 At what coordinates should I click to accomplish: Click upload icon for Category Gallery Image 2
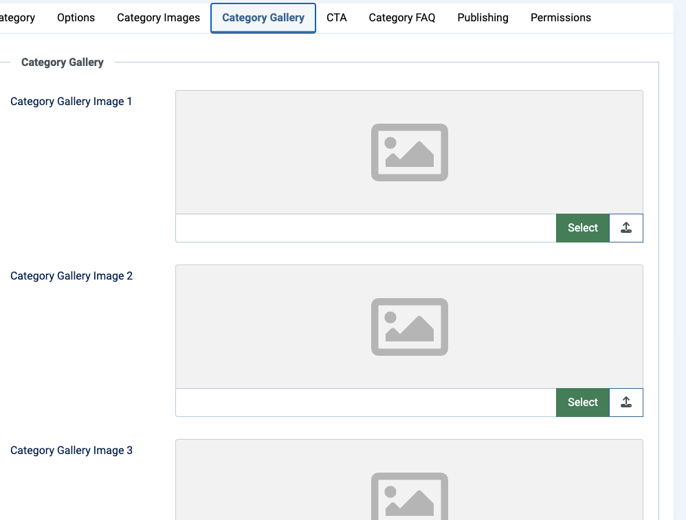(626, 403)
